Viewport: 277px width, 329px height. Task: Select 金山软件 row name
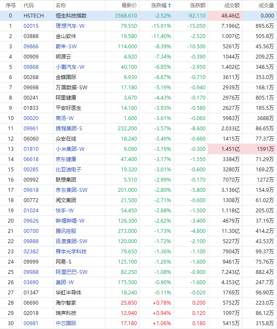[x=66, y=36]
